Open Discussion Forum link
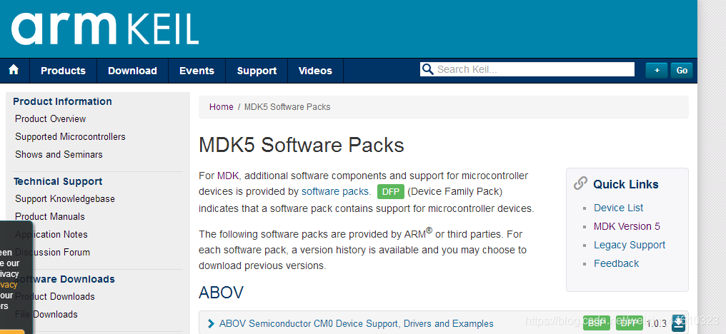 [53, 252]
